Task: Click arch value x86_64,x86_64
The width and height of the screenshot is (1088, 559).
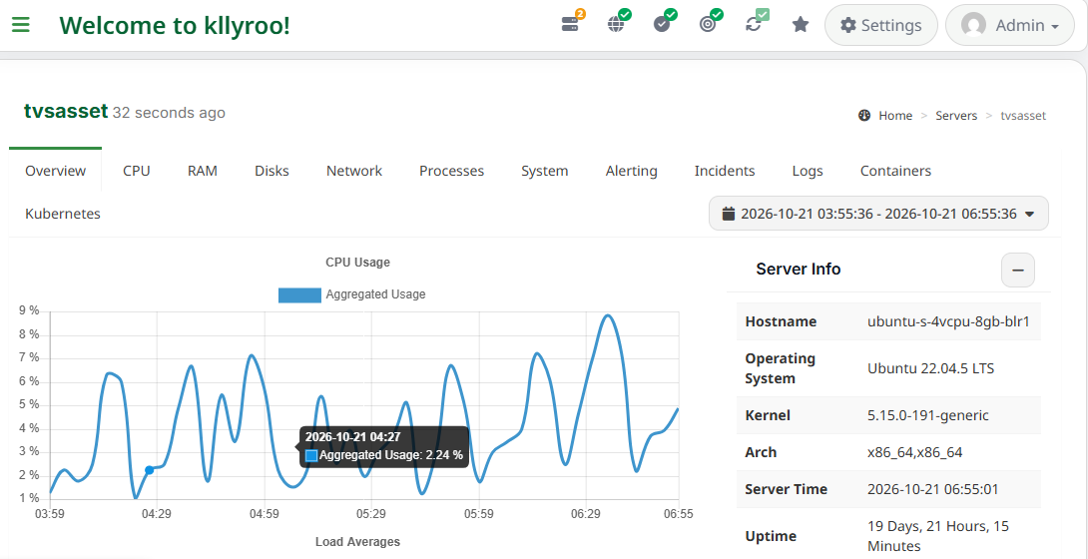Action: coord(915,452)
